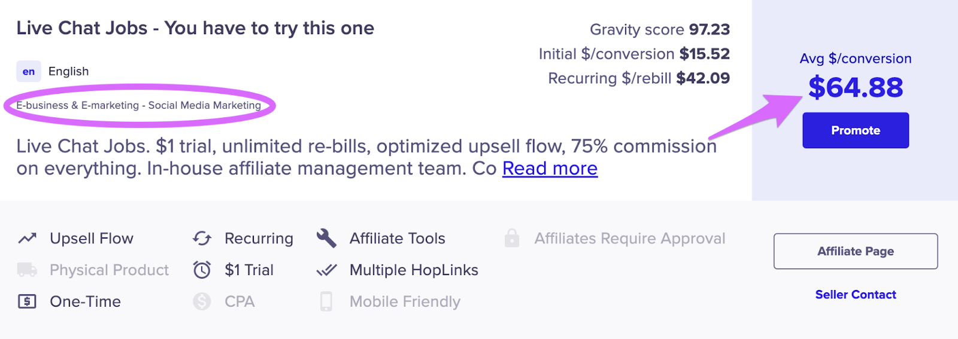Click the Multiple HopLinks double-check icon

[x=326, y=270]
